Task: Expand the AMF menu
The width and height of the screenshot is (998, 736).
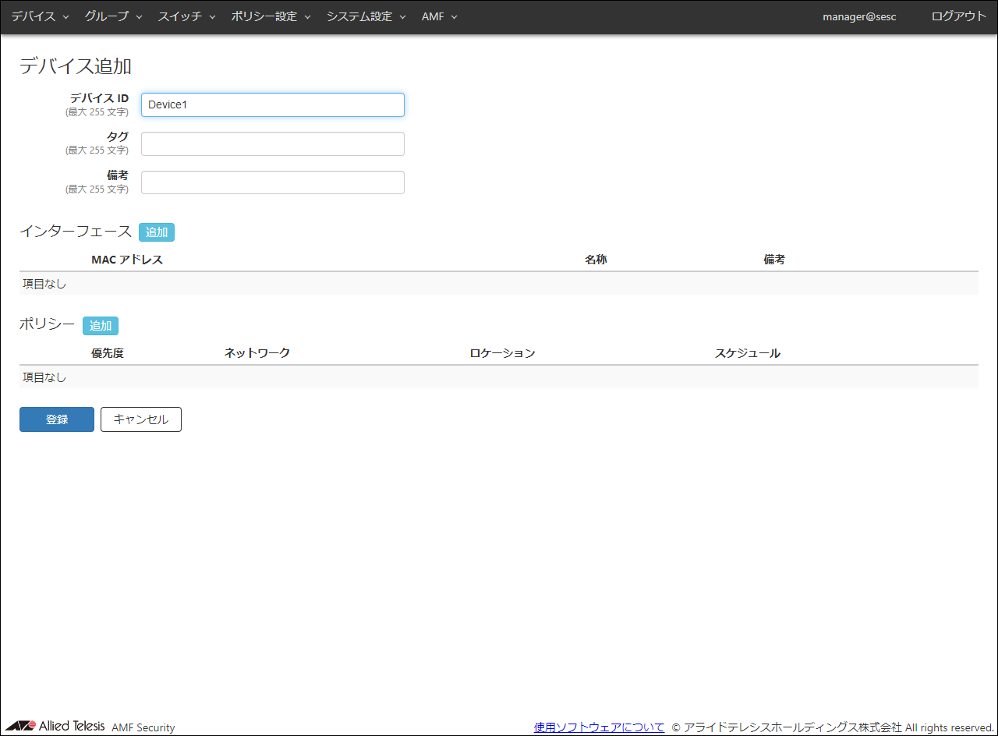Action: [x=439, y=16]
